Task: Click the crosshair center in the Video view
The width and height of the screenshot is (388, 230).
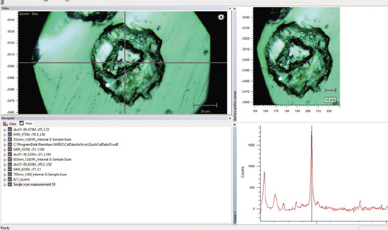Action: (125, 63)
